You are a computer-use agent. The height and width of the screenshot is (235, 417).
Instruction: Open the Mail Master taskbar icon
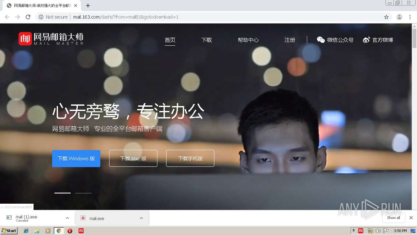81,231
